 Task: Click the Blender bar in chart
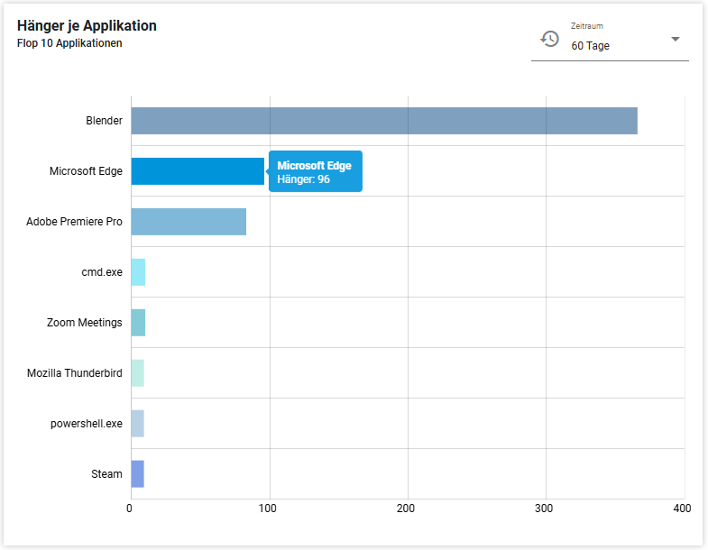point(384,121)
